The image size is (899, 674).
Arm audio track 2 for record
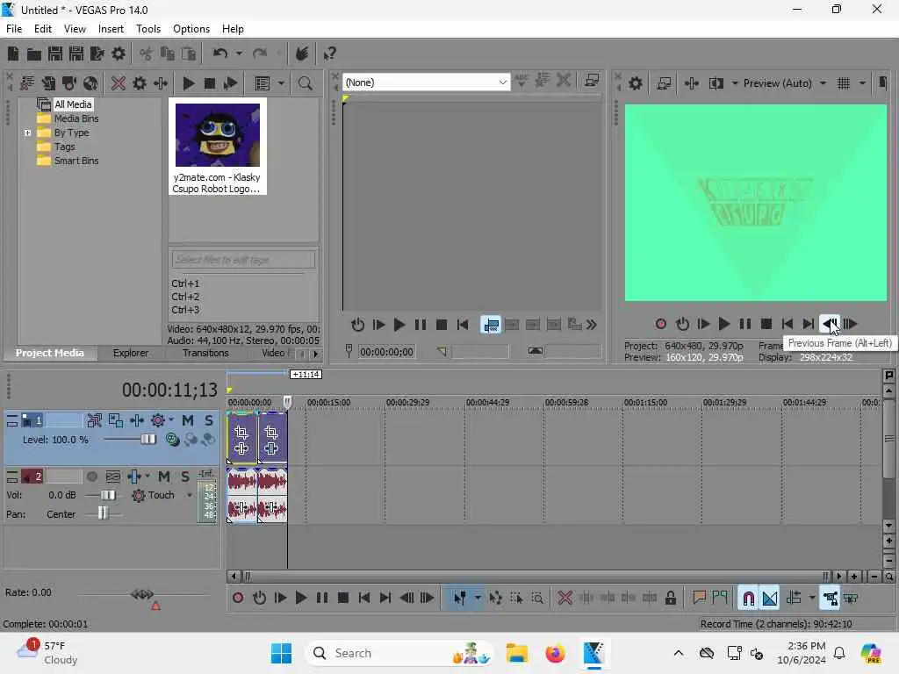click(91, 477)
